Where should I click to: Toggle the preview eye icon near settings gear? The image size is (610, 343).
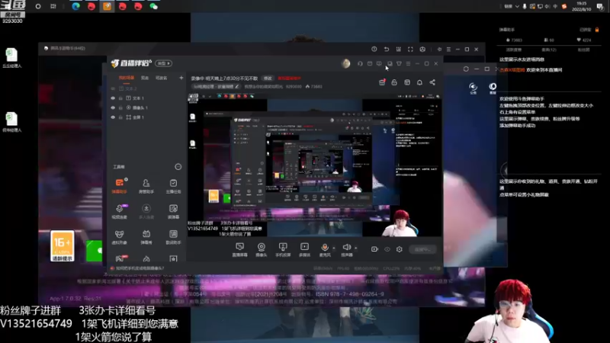click(x=387, y=249)
